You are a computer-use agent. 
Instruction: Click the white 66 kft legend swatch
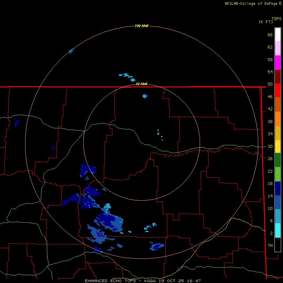(x=278, y=35)
